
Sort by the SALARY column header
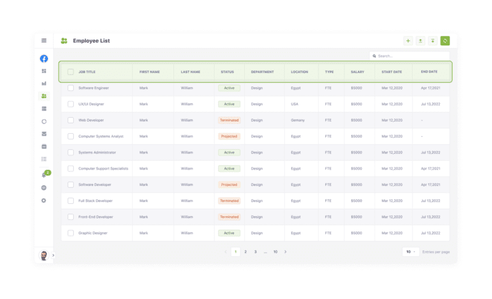click(357, 72)
